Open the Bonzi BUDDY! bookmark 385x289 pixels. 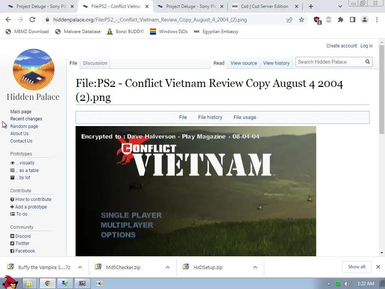(x=125, y=32)
